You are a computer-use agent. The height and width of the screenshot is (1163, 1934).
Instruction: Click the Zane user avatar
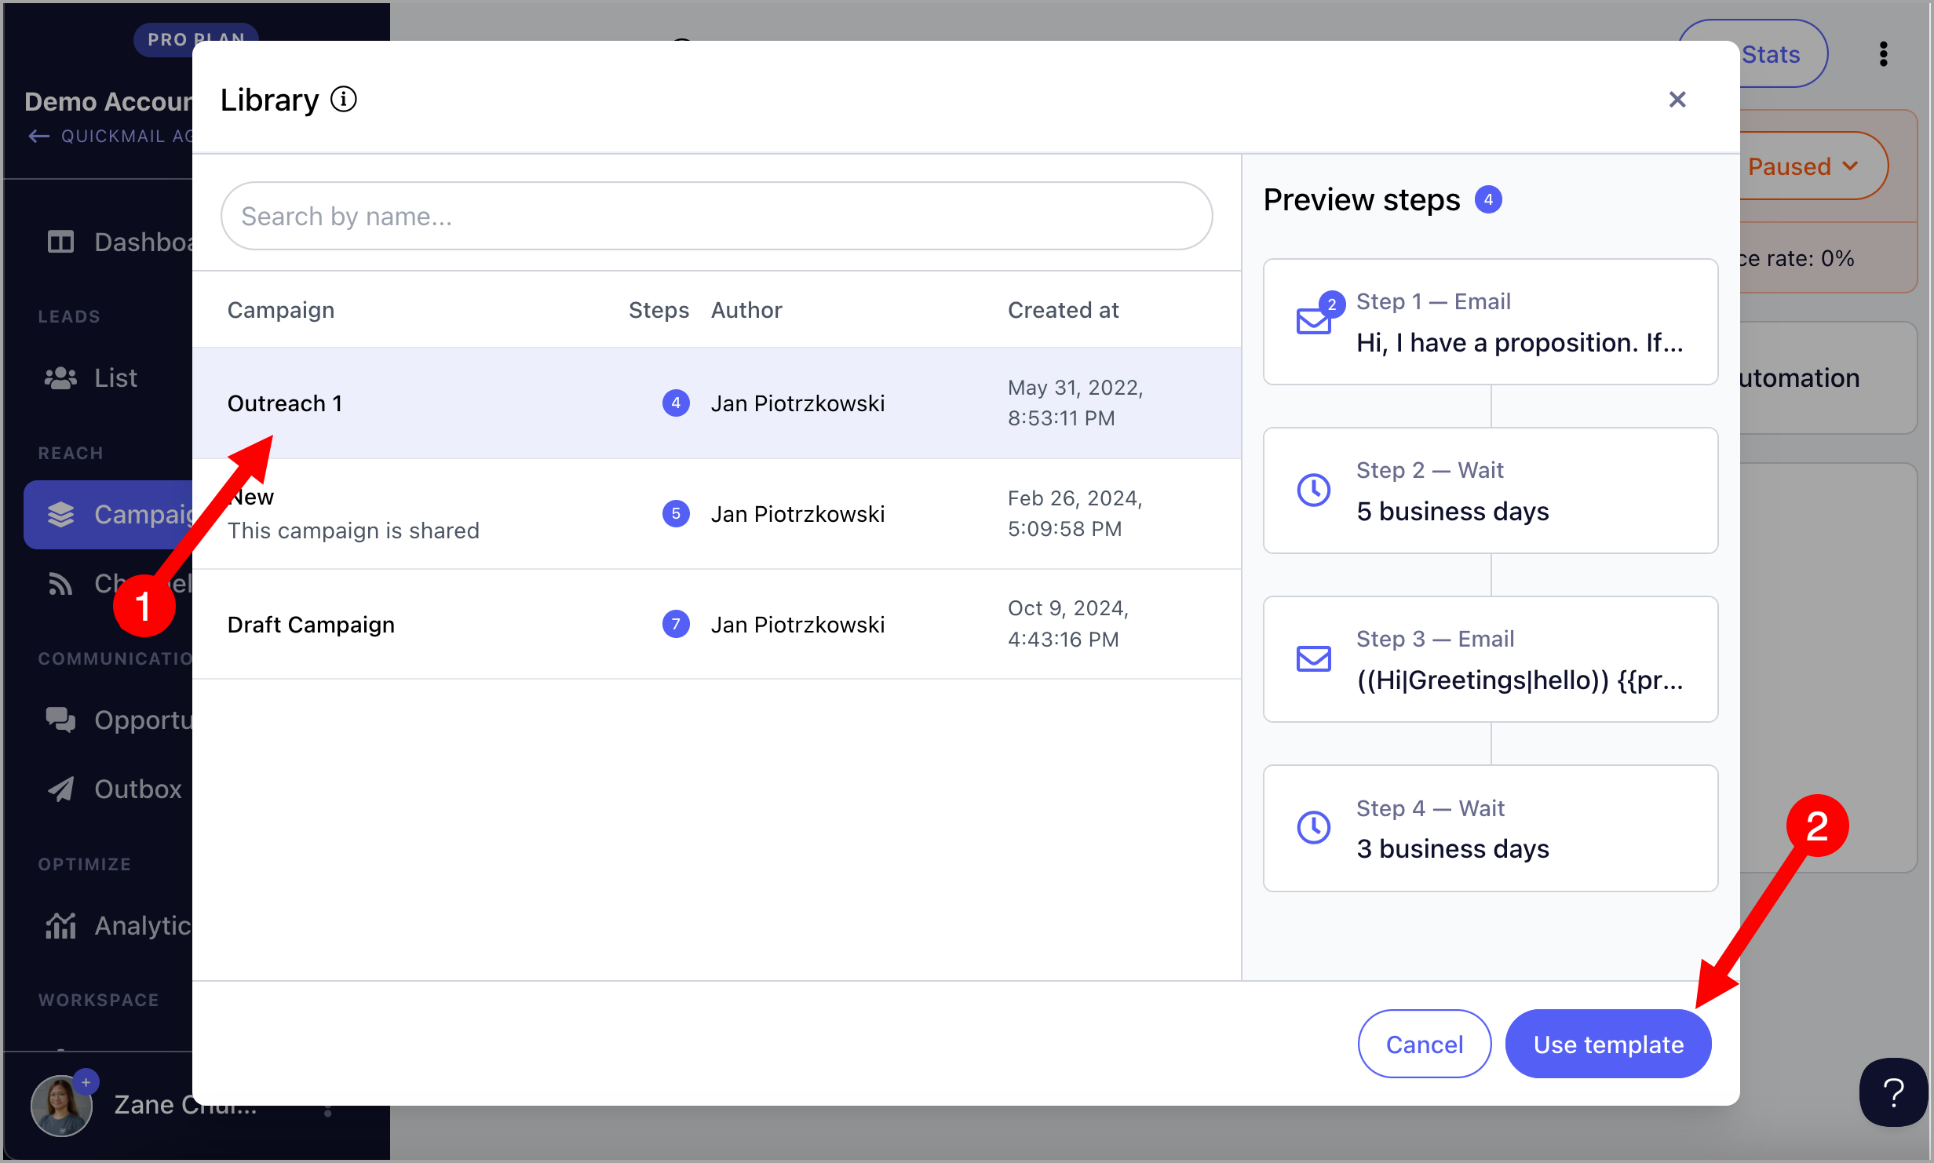pos(61,1106)
